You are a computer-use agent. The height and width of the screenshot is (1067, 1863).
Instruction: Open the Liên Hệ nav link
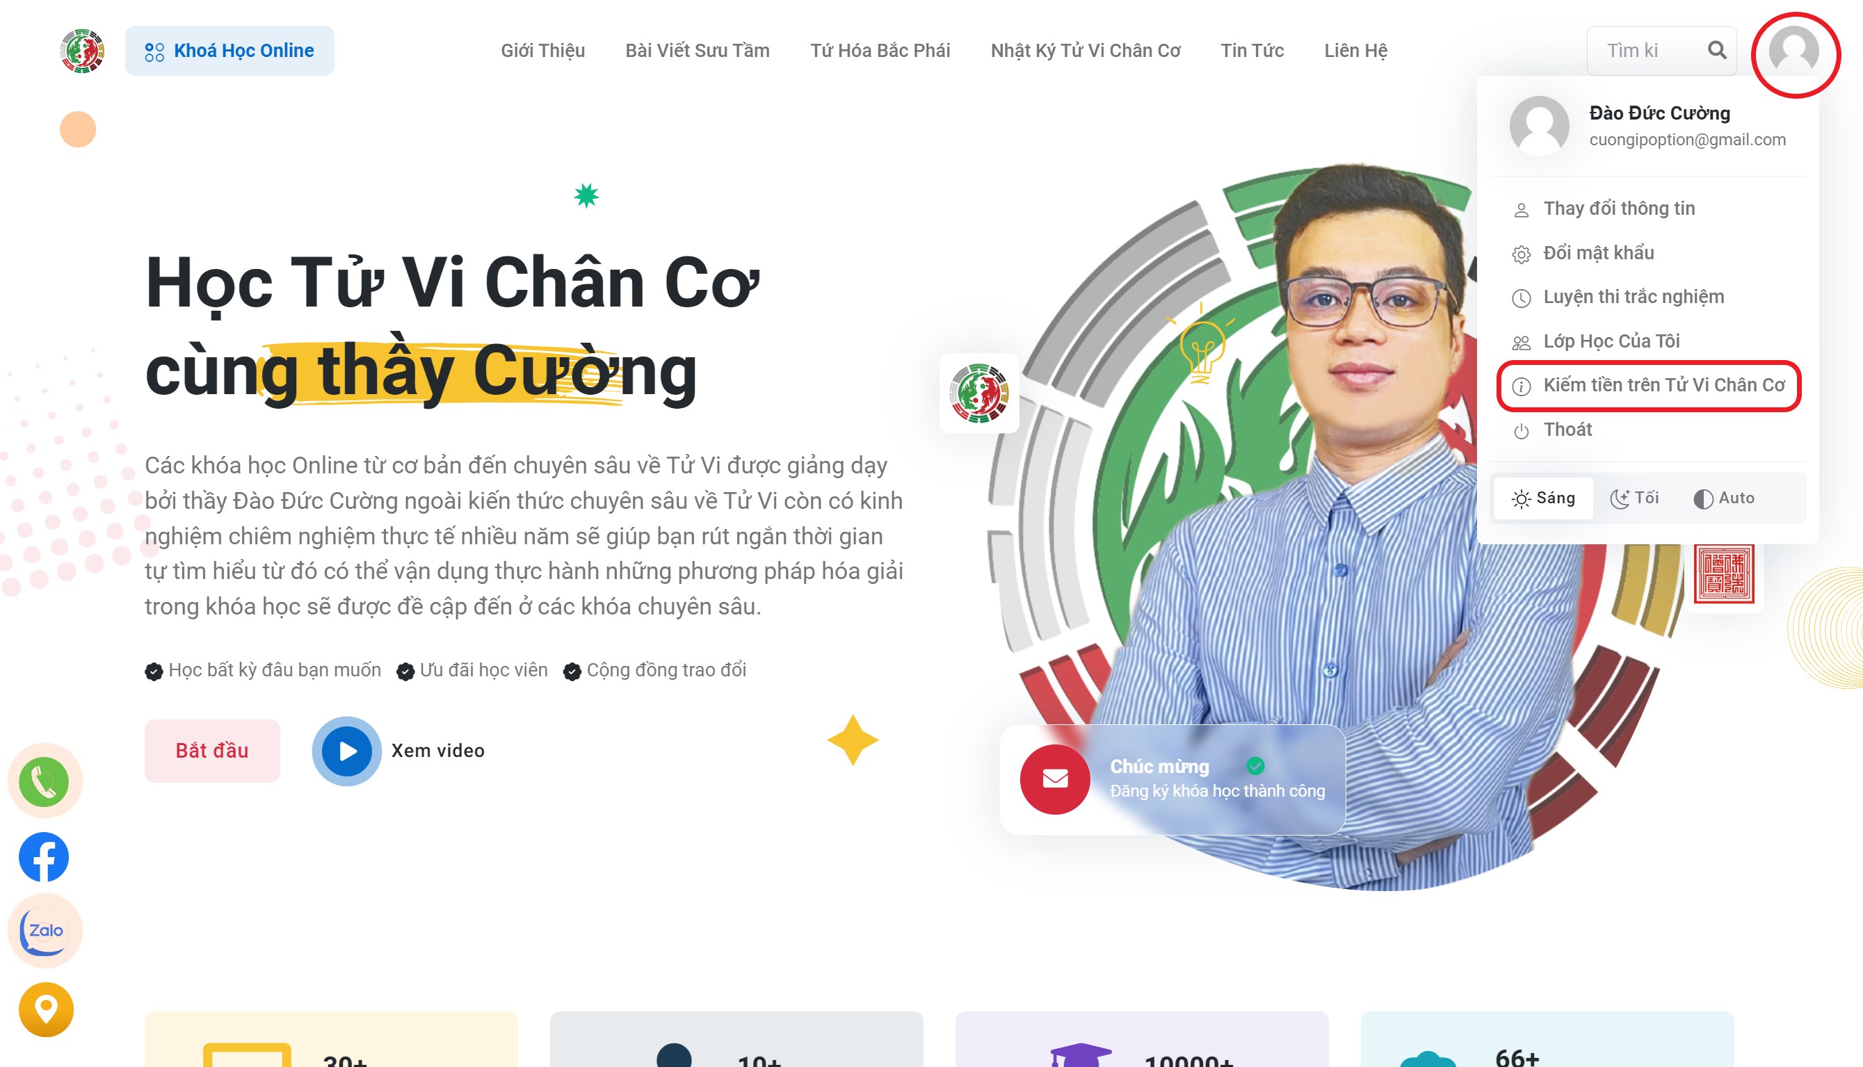pos(1355,51)
